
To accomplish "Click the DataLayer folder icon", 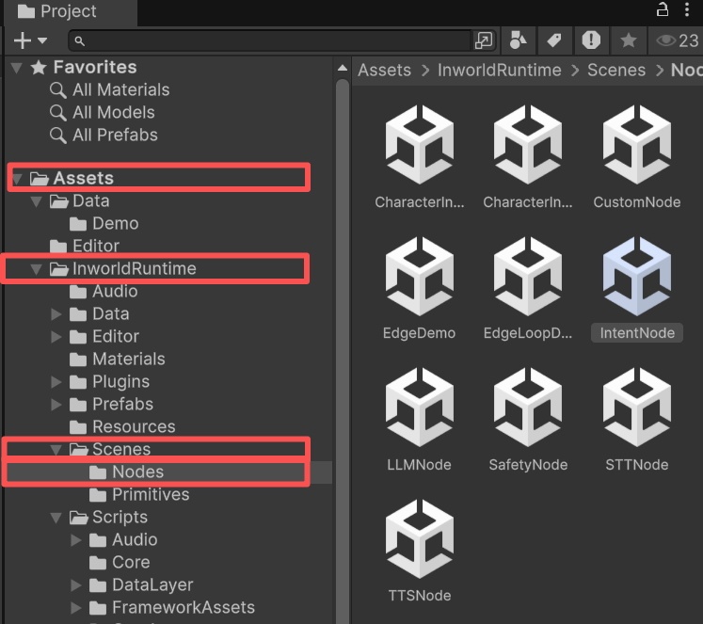I will (98, 585).
